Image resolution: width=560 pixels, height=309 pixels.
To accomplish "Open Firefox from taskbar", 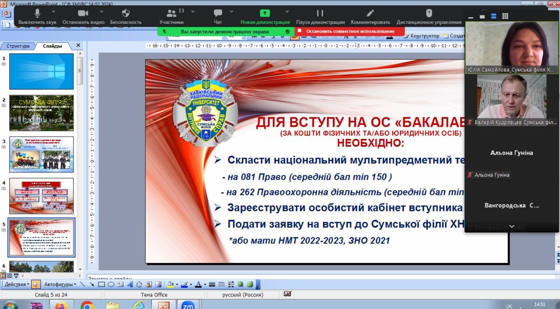I will (61, 305).
